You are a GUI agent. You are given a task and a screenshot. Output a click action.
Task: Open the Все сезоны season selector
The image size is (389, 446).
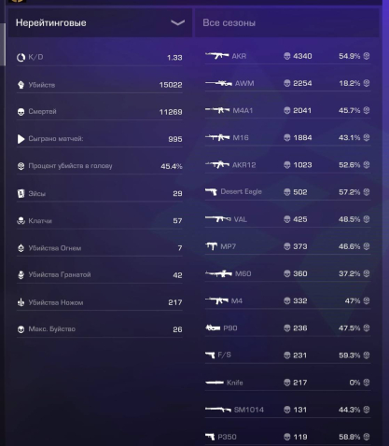point(287,22)
